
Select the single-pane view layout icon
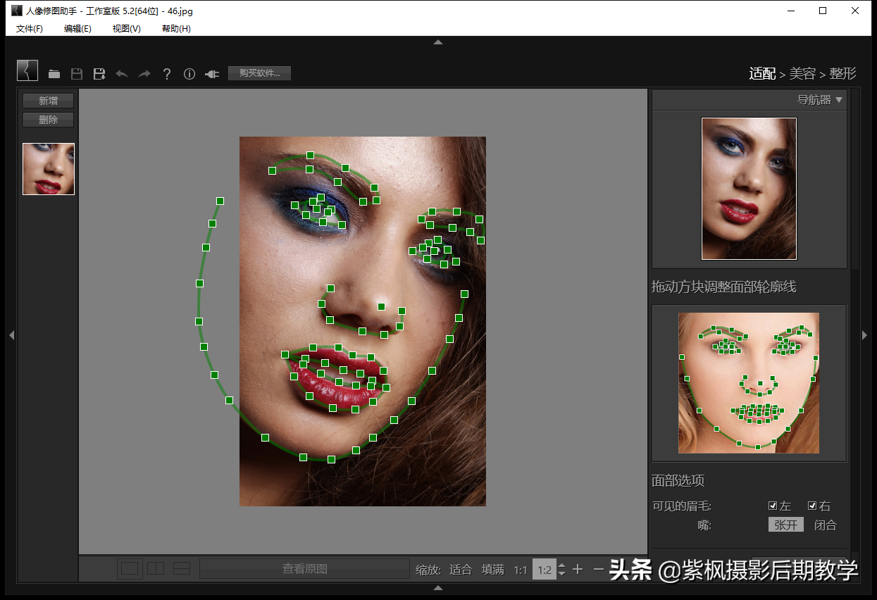[x=130, y=569]
